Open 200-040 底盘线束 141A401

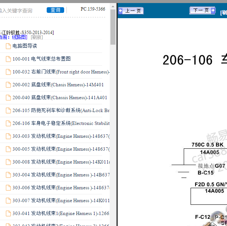point(60,97)
